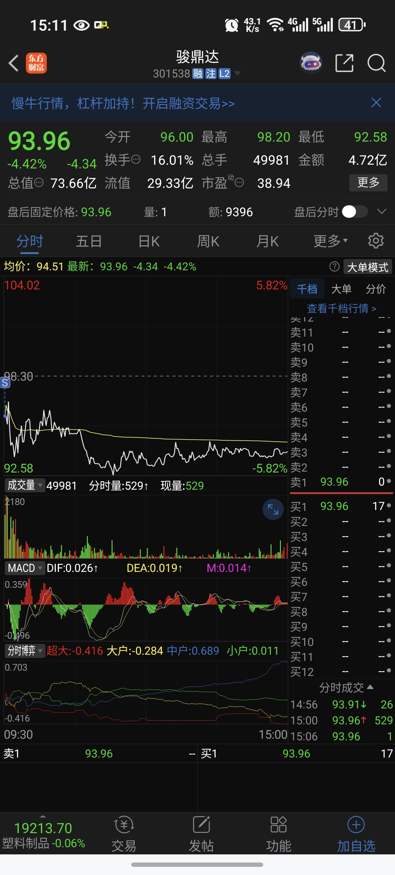
Task: Tap the bottom 买1 93.96 quote
Action: click(296, 754)
